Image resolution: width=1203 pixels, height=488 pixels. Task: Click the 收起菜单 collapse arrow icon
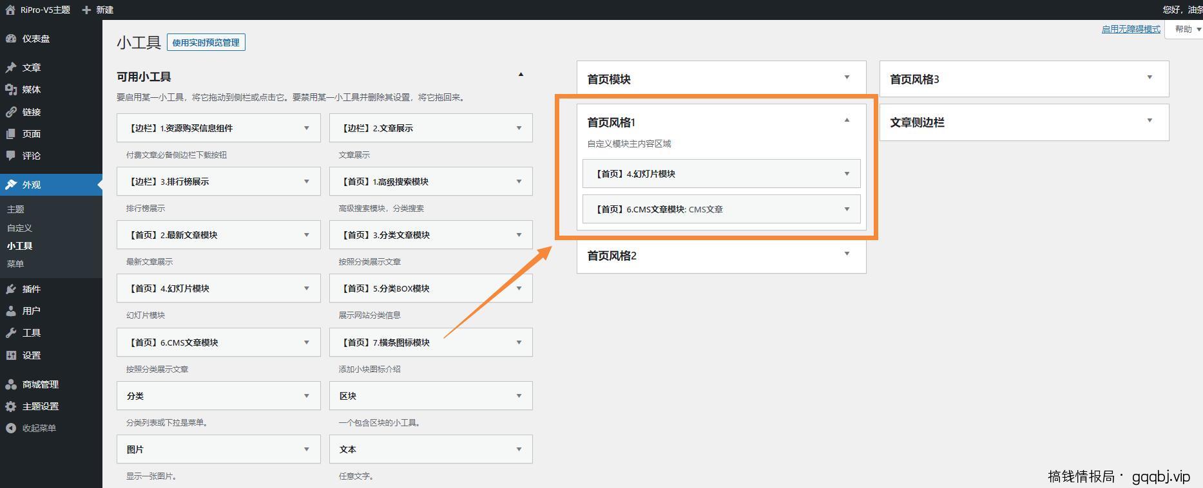[x=11, y=428]
